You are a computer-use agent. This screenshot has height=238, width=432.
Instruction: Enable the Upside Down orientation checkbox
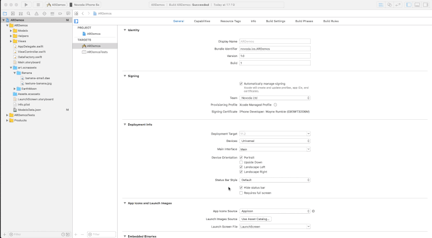(x=241, y=163)
